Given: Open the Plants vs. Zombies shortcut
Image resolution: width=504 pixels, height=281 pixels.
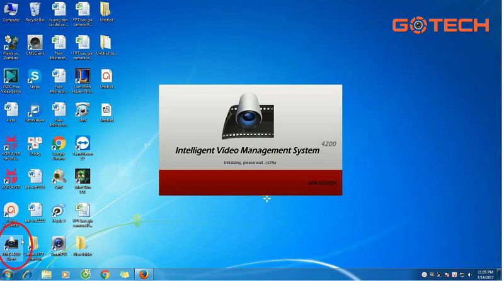Looking at the screenshot, I should pyautogui.click(x=11, y=43).
